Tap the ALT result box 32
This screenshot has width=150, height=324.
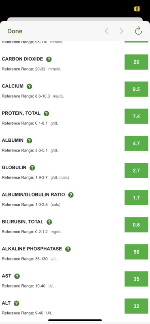tap(136, 306)
